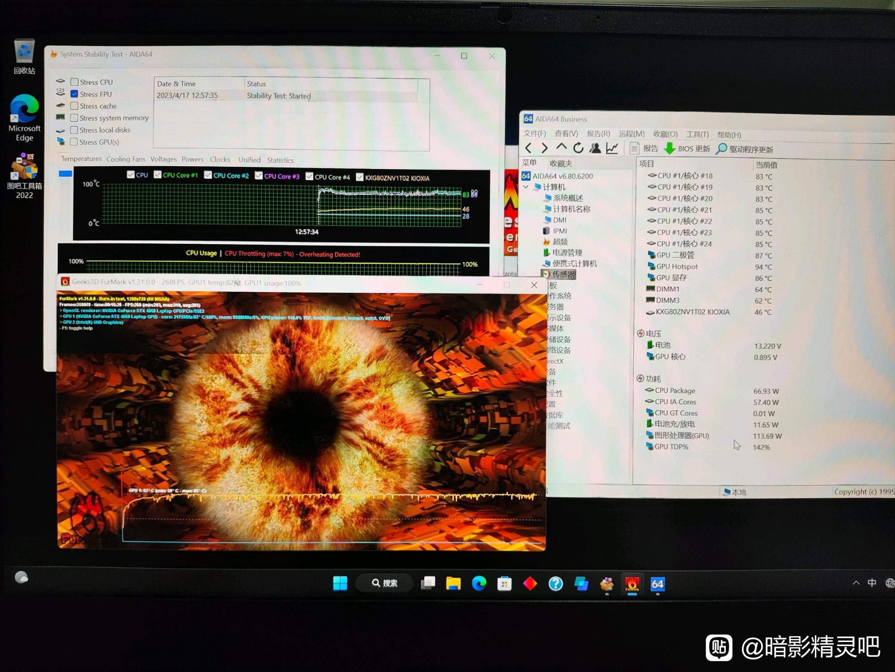Open the 图吧工具箱 2022 desktop icon
The height and width of the screenshot is (672, 895).
[24, 175]
